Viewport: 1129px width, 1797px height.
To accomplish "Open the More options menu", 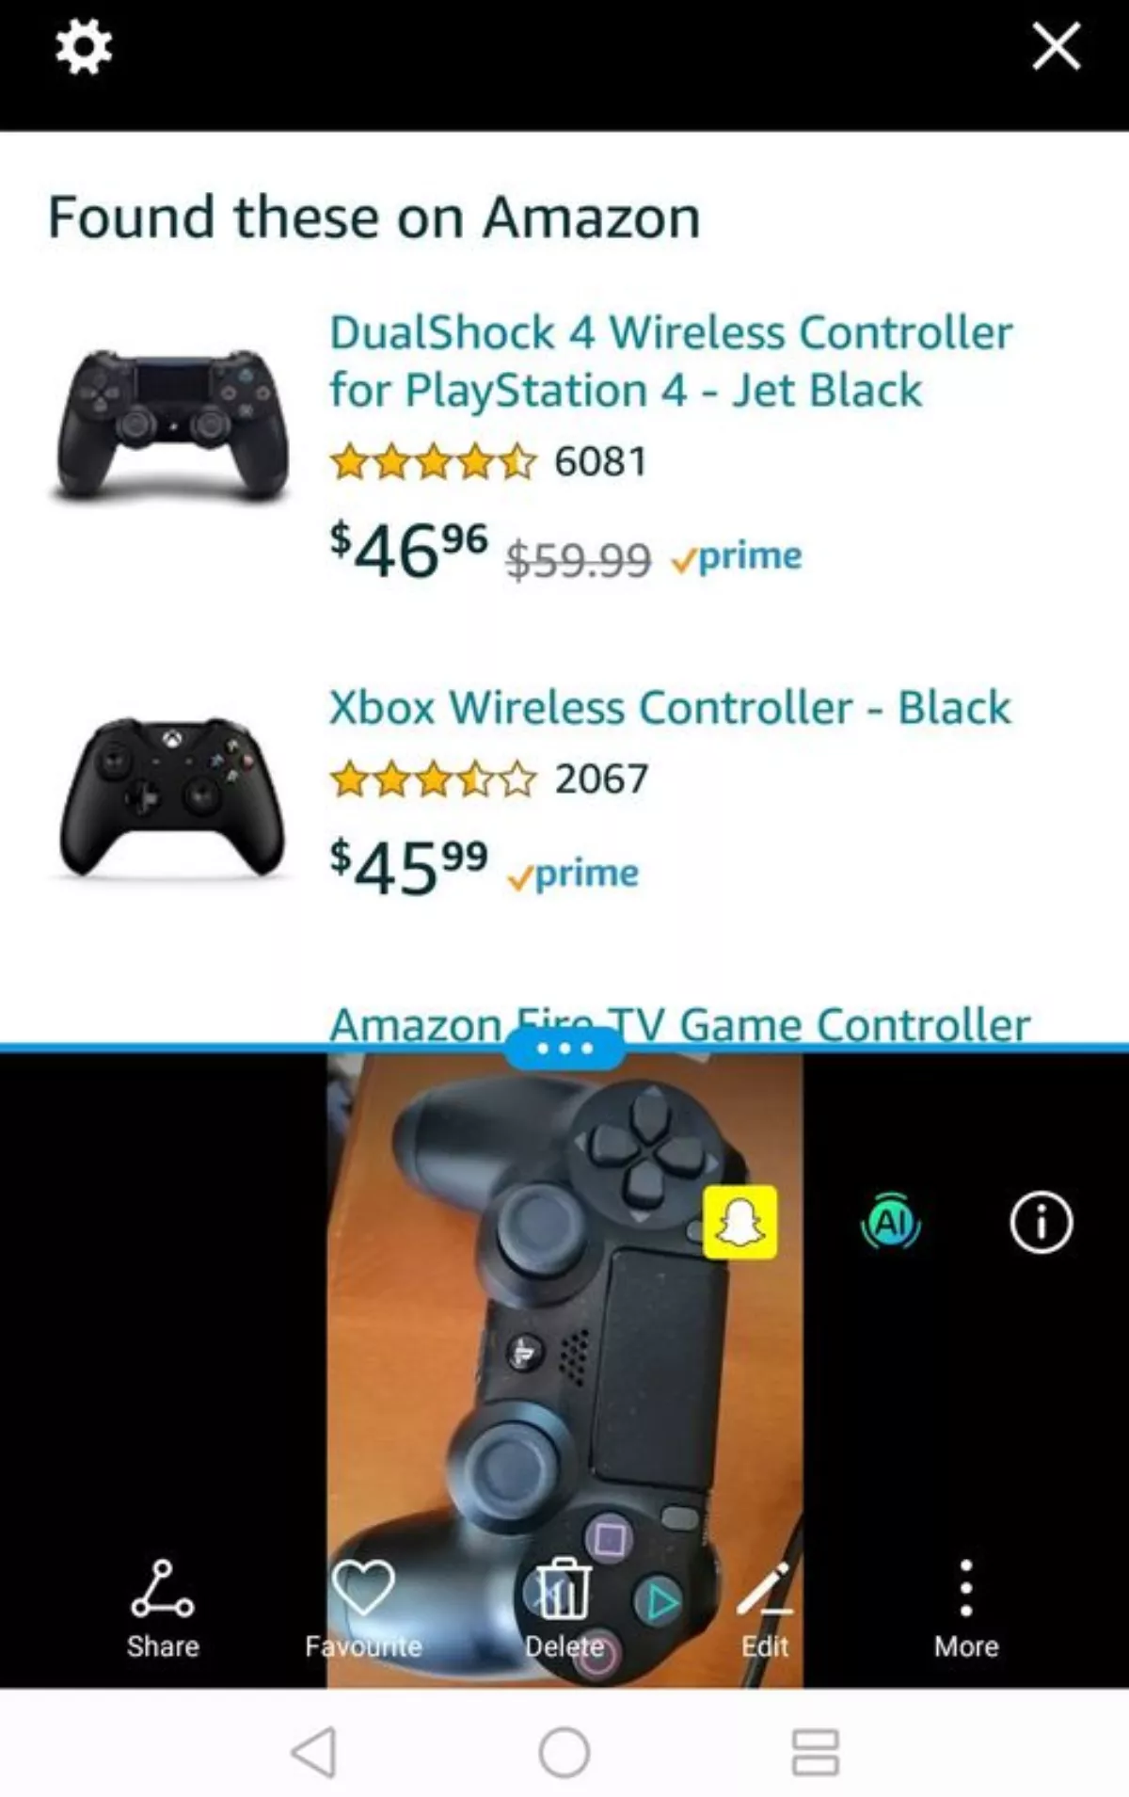I will 966,1608.
